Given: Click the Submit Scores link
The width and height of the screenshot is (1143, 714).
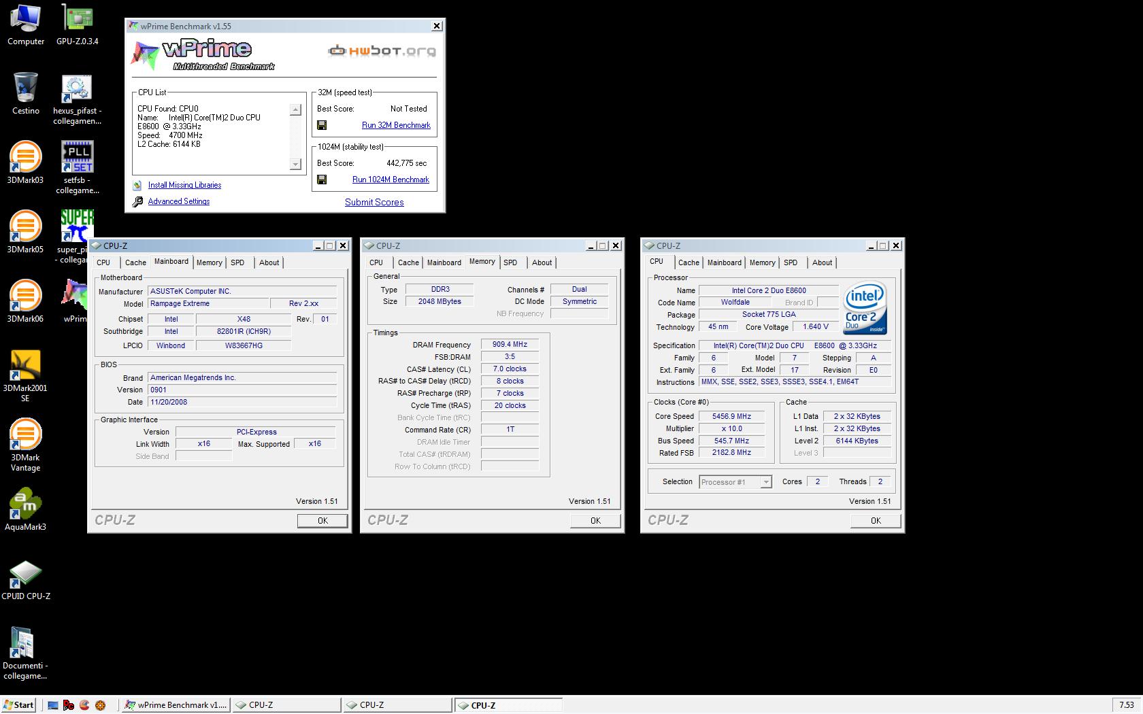Looking at the screenshot, I should coord(374,202).
